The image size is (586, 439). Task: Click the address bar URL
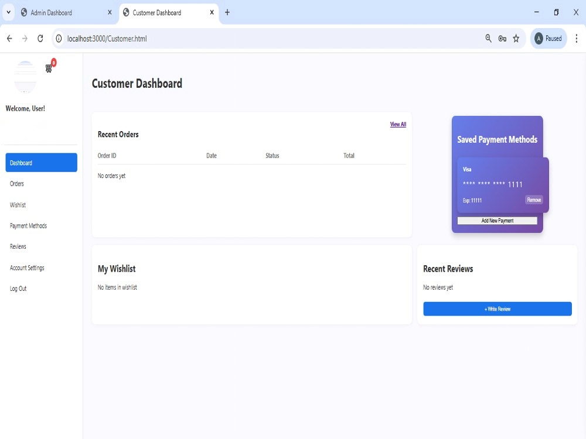coord(107,39)
